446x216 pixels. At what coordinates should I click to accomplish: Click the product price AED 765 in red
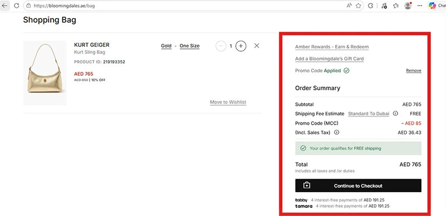coord(84,74)
